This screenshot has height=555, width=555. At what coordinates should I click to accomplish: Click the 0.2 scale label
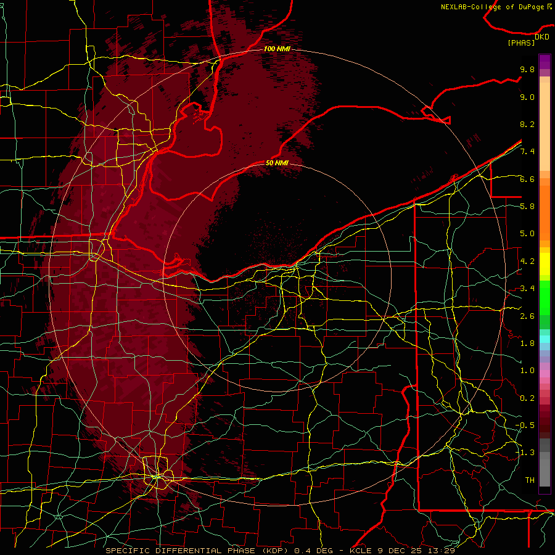(527, 398)
